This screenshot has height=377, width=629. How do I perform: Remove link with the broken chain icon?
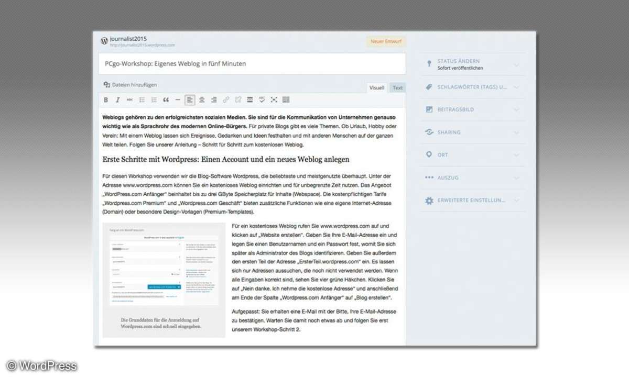coord(238,99)
